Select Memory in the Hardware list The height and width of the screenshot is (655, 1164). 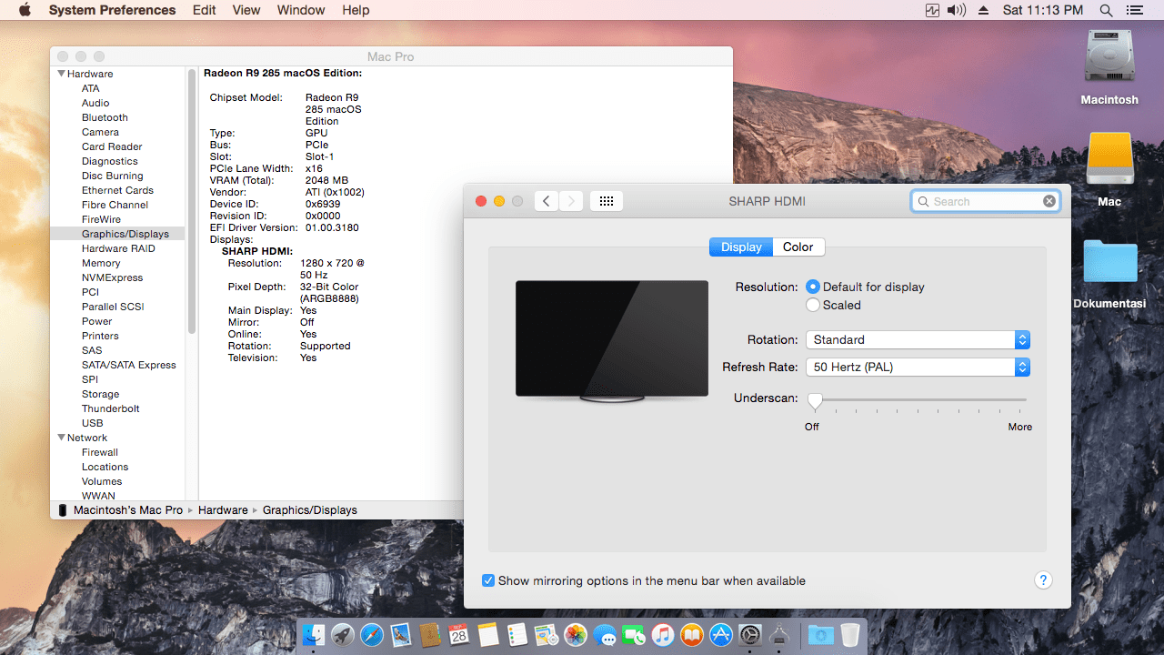(101, 263)
